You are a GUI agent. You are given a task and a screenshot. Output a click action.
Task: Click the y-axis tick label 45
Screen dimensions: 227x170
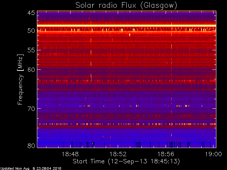coord(31,13)
